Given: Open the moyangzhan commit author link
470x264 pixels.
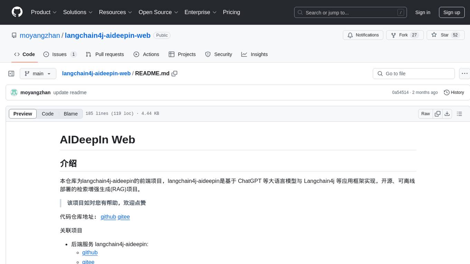Looking at the screenshot, I should click(36, 93).
